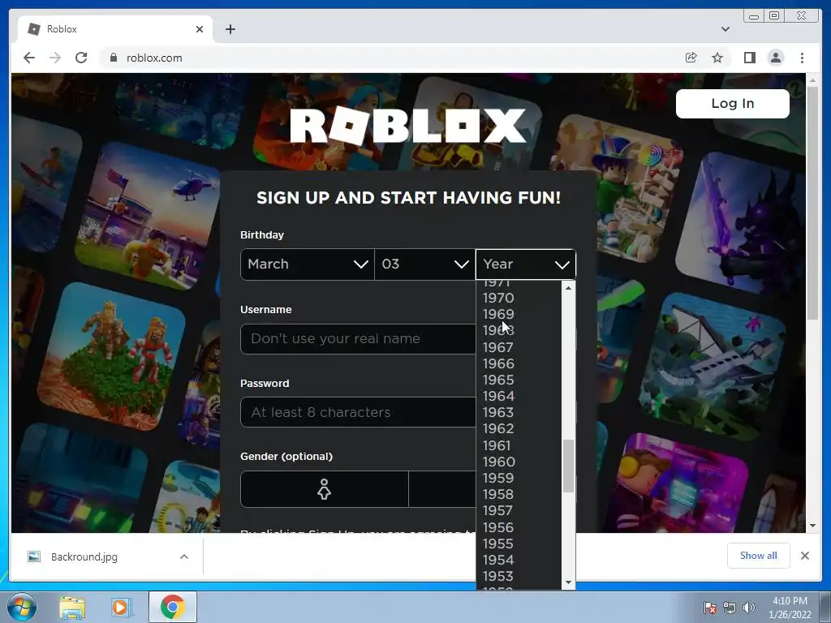Collapse the Year dropdown

coord(526,264)
